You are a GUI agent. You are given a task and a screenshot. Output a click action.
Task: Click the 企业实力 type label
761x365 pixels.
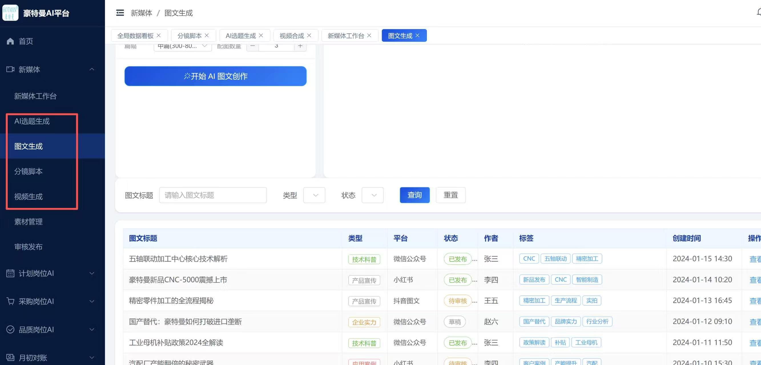point(364,322)
